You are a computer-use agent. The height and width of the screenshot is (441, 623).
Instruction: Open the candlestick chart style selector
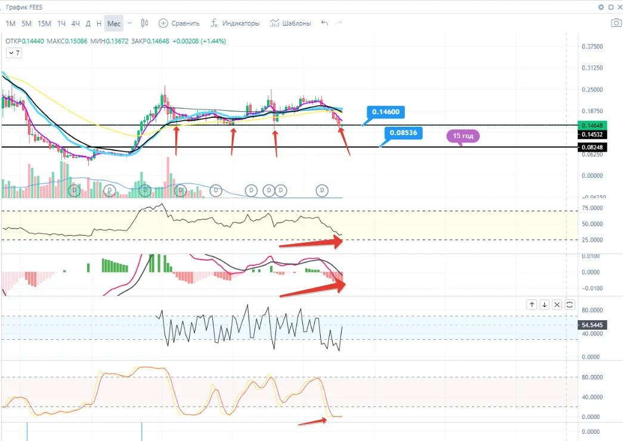(x=145, y=23)
